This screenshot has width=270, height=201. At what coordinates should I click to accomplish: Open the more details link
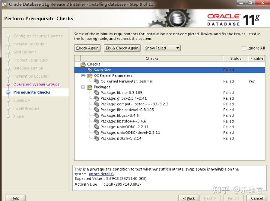[101, 174]
